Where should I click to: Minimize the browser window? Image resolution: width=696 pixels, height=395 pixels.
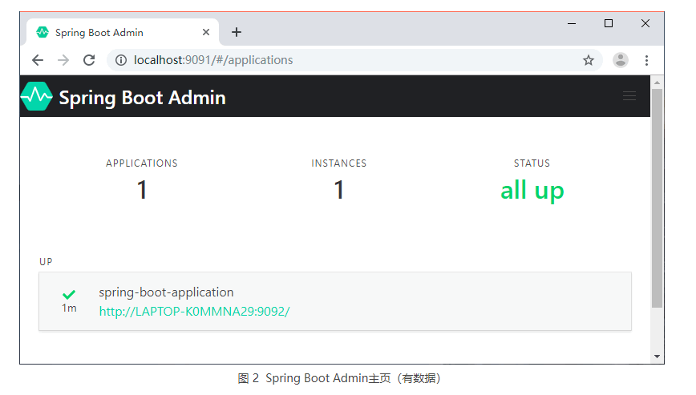pos(572,23)
